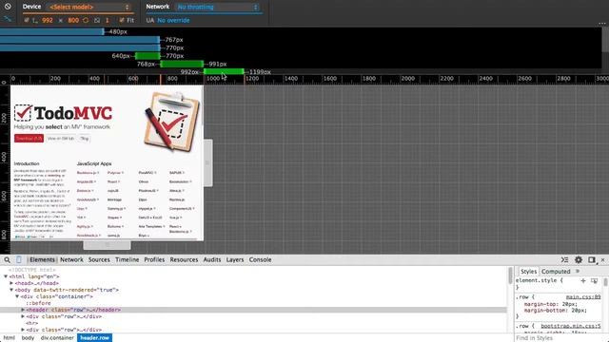
Task: Click the UA No override link
Action: point(173,20)
